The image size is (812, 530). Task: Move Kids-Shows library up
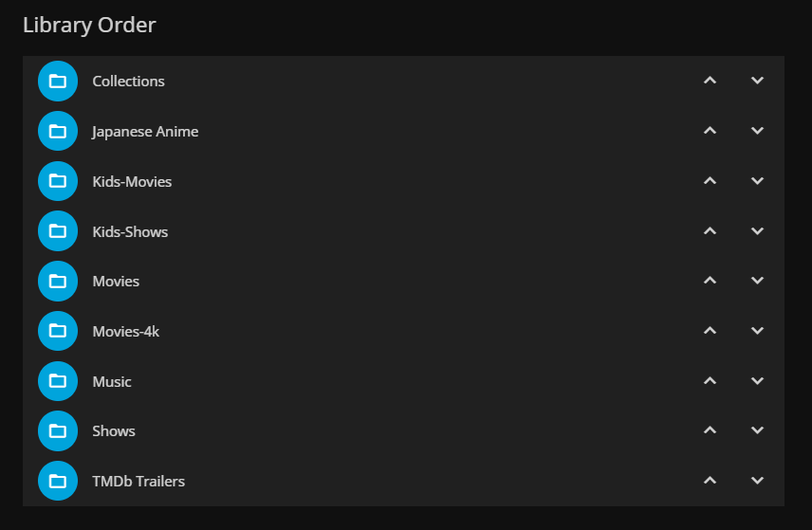(x=710, y=231)
